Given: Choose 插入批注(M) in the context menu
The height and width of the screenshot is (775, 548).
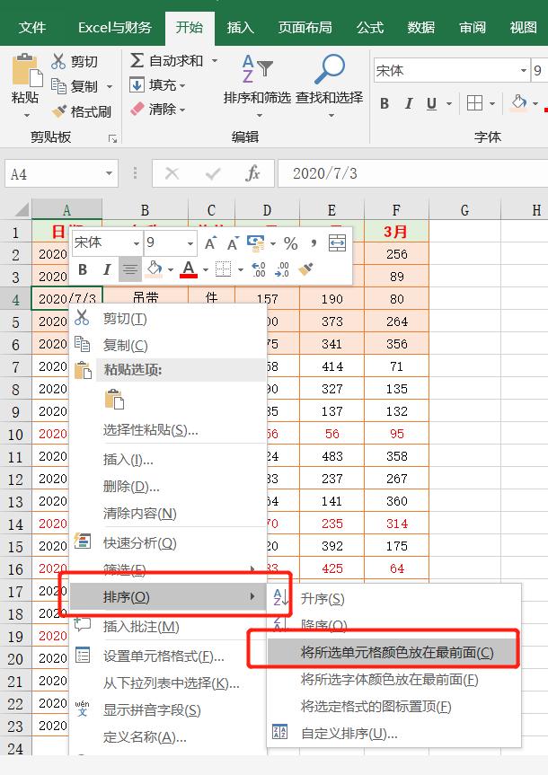Looking at the screenshot, I should (x=168, y=627).
